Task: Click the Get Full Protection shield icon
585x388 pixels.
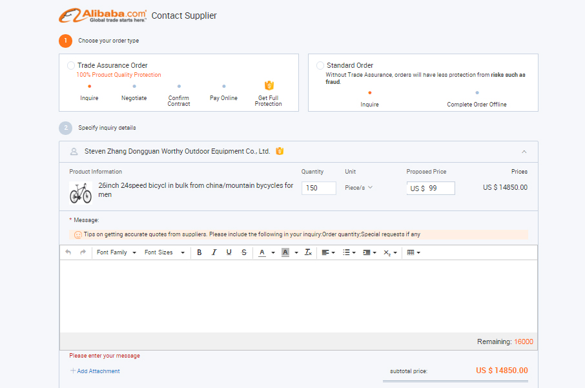Action: (x=269, y=85)
